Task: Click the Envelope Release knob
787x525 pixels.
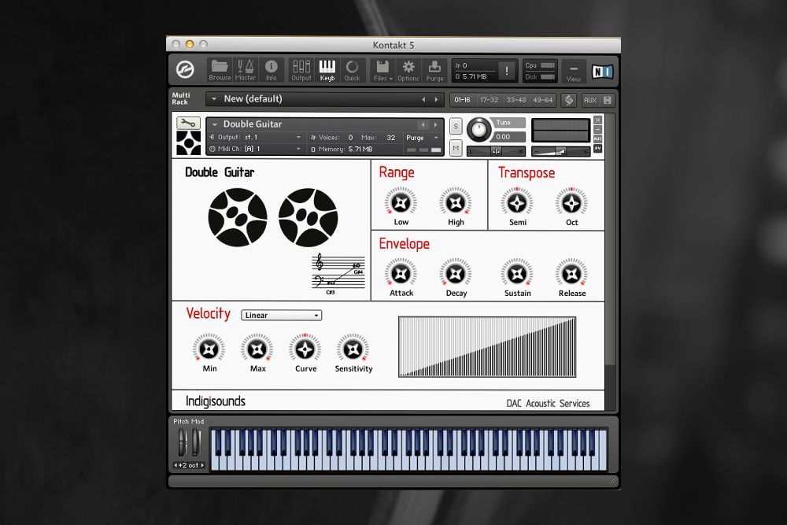Action: tap(571, 274)
